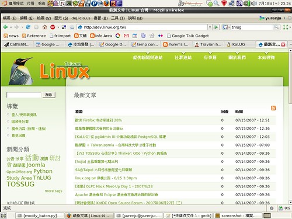Switch to the gedit window in the taskbar
The width and height of the screenshot is (292, 219).
tap(188, 215)
